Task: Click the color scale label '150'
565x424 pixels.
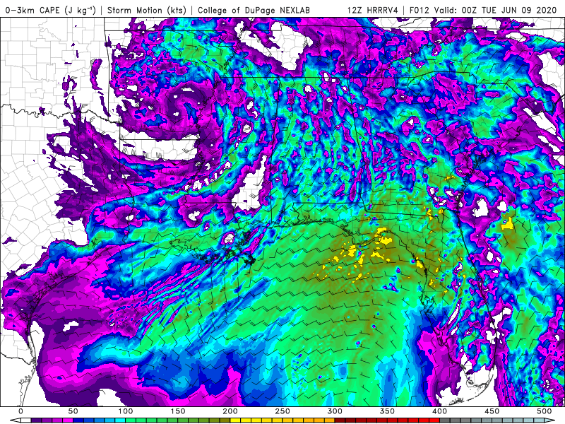Action: tap(178, 411)
